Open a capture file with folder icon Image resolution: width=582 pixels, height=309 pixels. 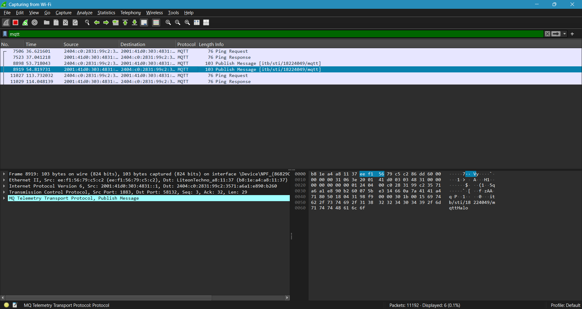coord(46,22)
